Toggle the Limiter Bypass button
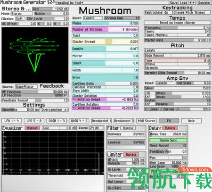The image size is (212, 192). pyautogui.click(x=131, y=154)
